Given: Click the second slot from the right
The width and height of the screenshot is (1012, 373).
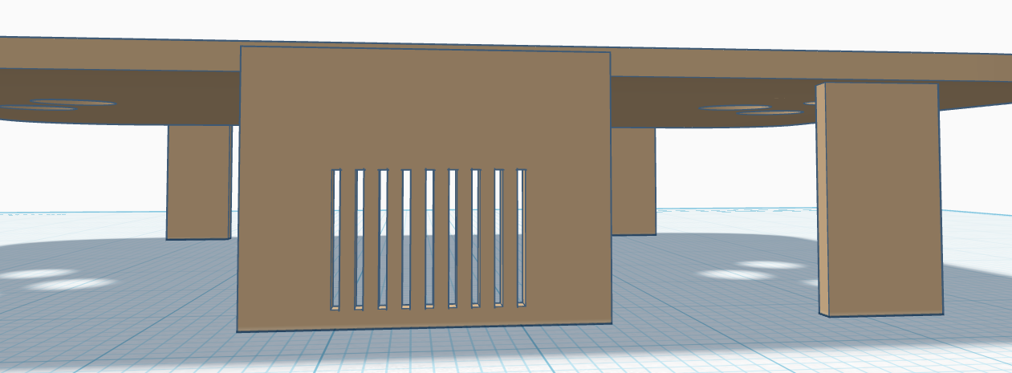Looking at the screenshot, I should (498, 237).
